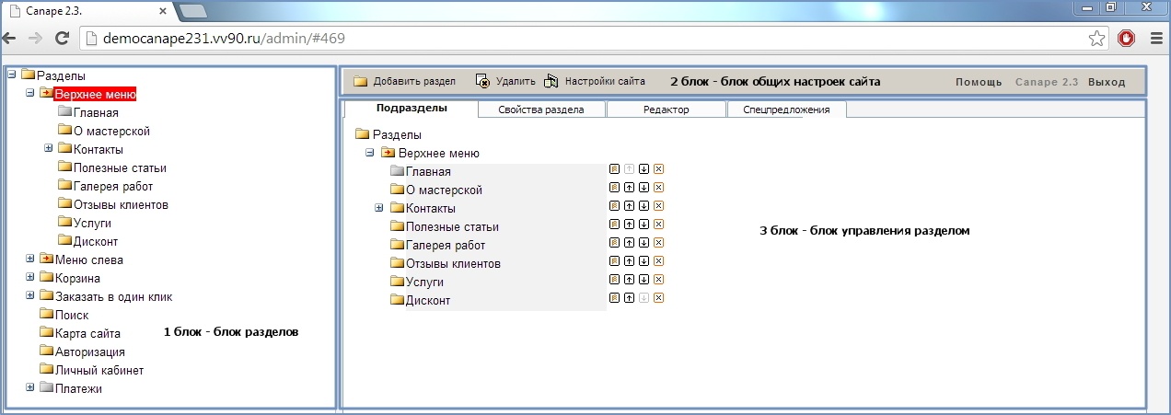This screenshot has height=415, width=1171.
Task: Click the edit icon for Услуги row
Action: point(614,280)
